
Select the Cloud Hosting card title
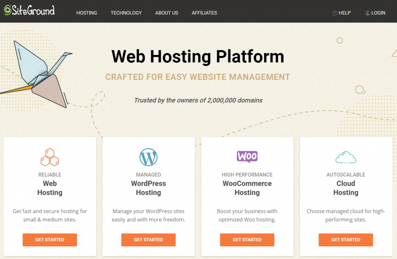(x=346, y=188)
